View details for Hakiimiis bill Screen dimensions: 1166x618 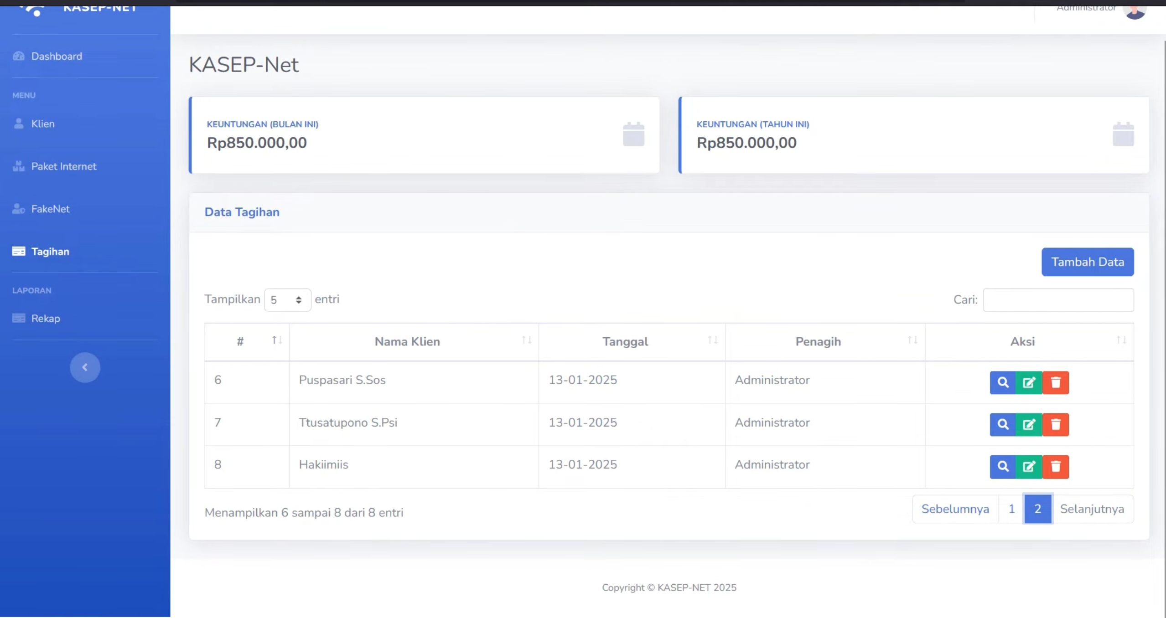(x=1002, y=466)
